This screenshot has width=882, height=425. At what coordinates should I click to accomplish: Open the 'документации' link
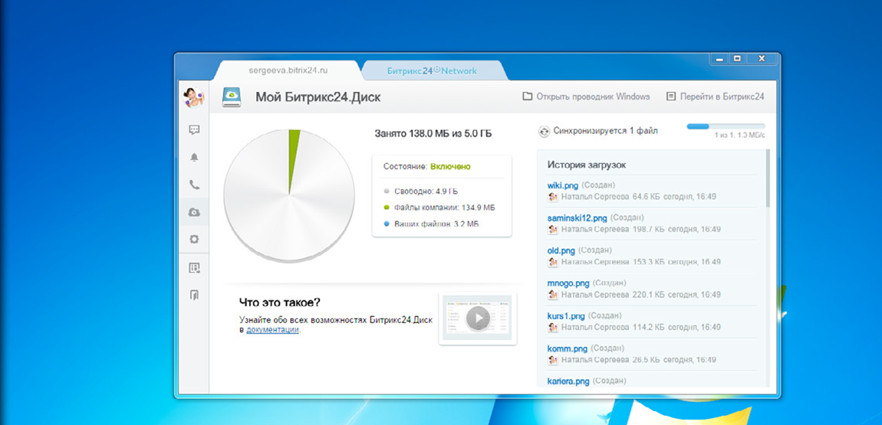(x=272, y=329)
